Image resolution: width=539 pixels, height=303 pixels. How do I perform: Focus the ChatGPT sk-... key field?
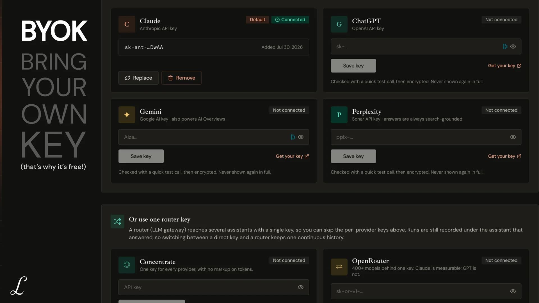tap(426, 47)
